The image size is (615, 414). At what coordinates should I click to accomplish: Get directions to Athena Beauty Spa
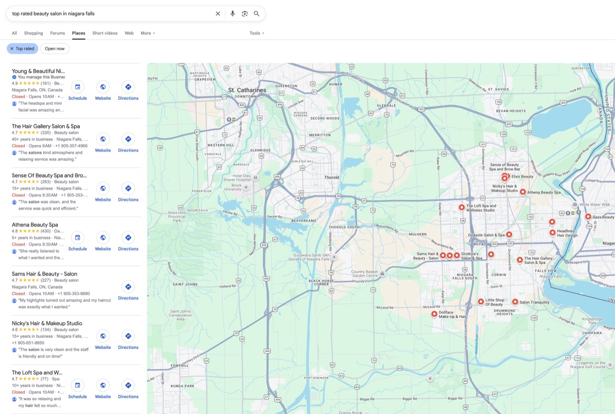tap(128, 237)
